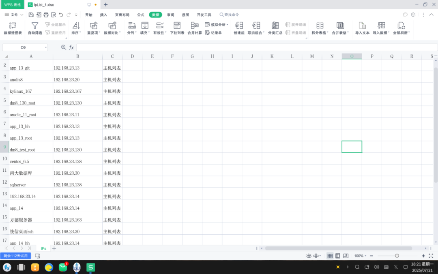Add a new sheet with plus button

coord(54,248)
